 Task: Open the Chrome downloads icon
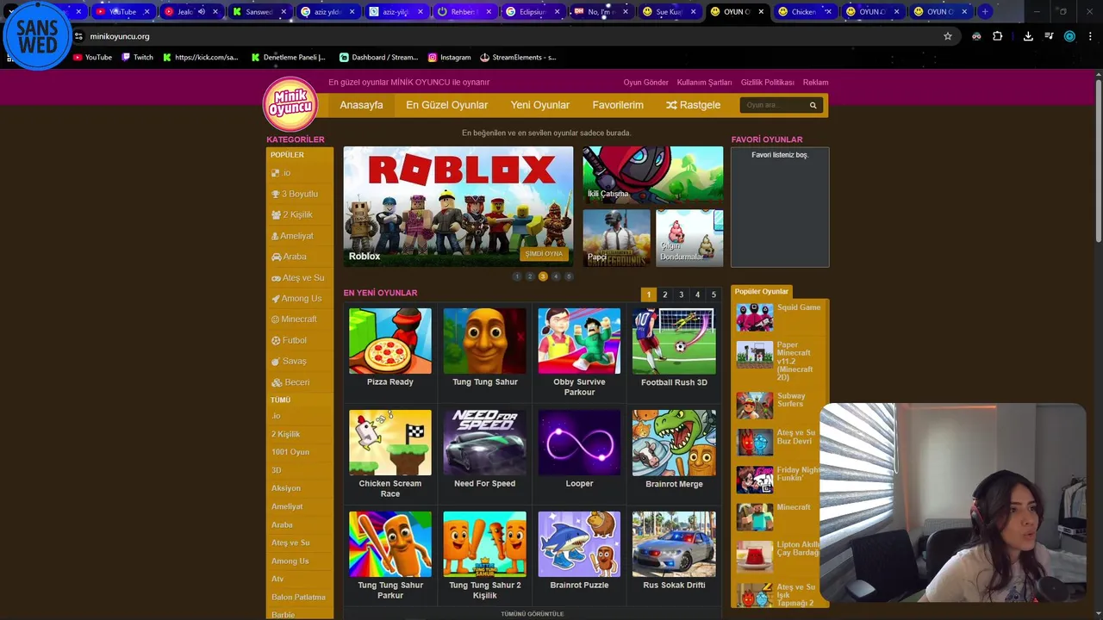1028,36
